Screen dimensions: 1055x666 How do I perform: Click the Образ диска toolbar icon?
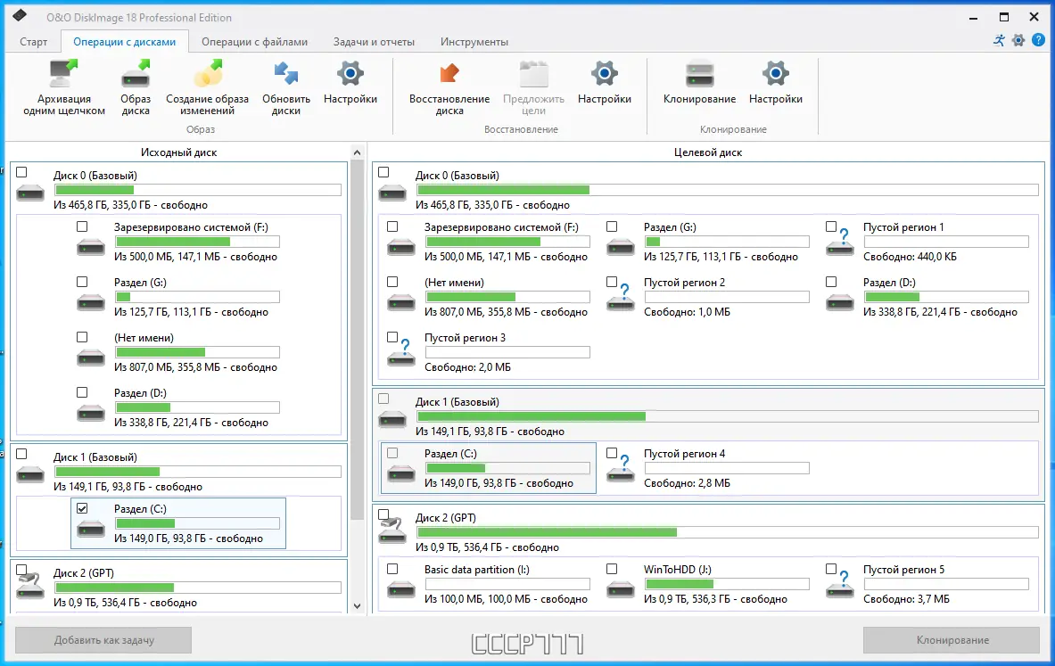point(136,74)
